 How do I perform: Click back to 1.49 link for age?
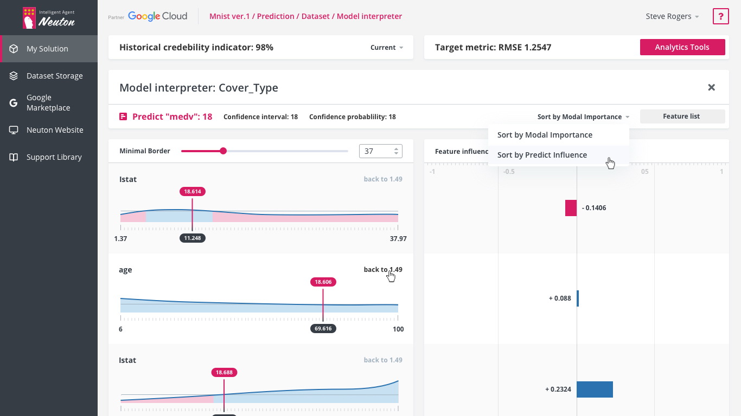click(x=383, y=270)
